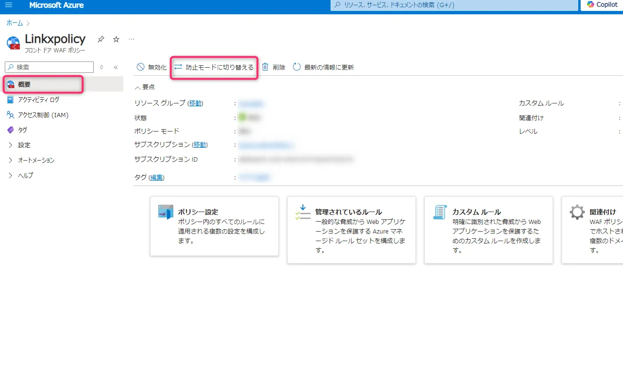
Task: Go to ホーム breadcrumb link
Action: [15, 23]
